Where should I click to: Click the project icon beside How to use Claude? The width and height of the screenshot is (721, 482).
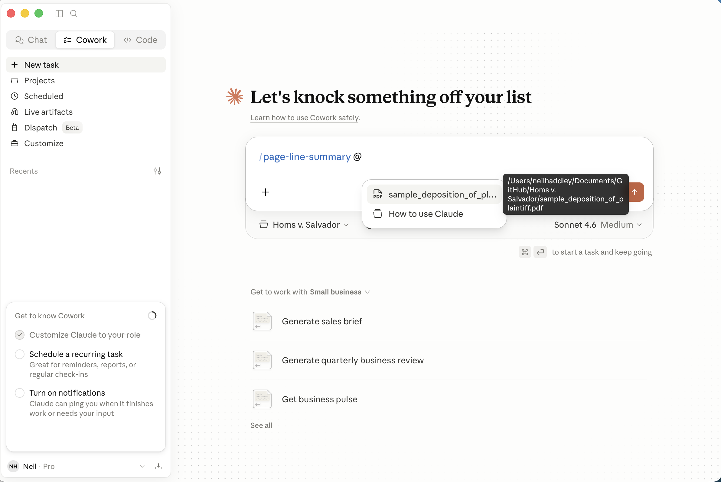click(x=378, y=214)
